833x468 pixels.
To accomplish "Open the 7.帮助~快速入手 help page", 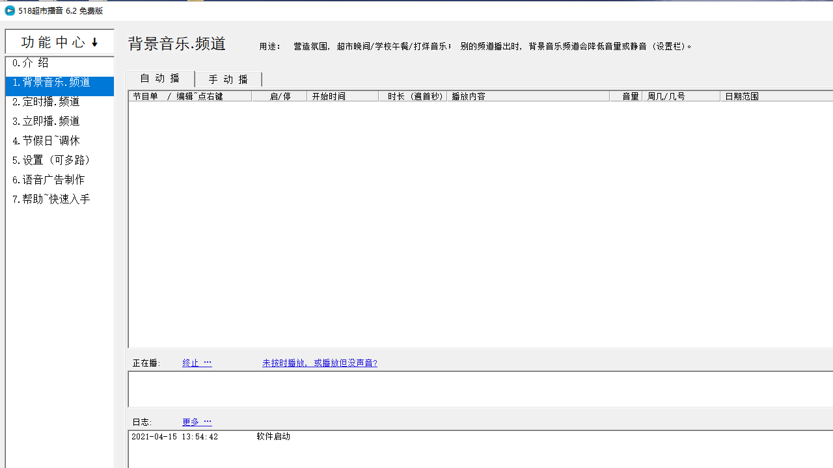I will 51,199.
